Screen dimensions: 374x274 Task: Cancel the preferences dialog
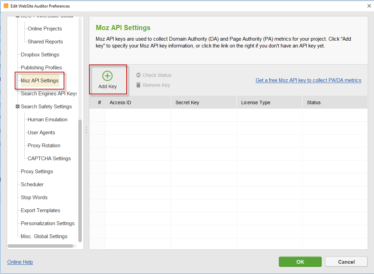pyautogui.click(x=346, y=262)
